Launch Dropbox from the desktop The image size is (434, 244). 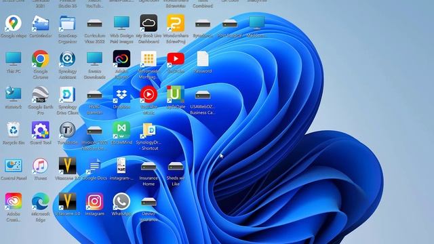coord(121,94)
